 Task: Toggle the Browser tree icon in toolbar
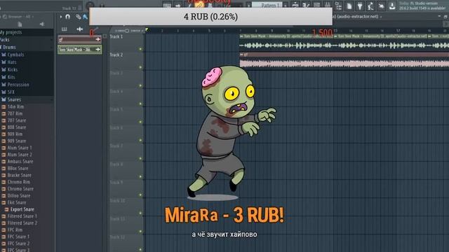click(x=338, y=6)
